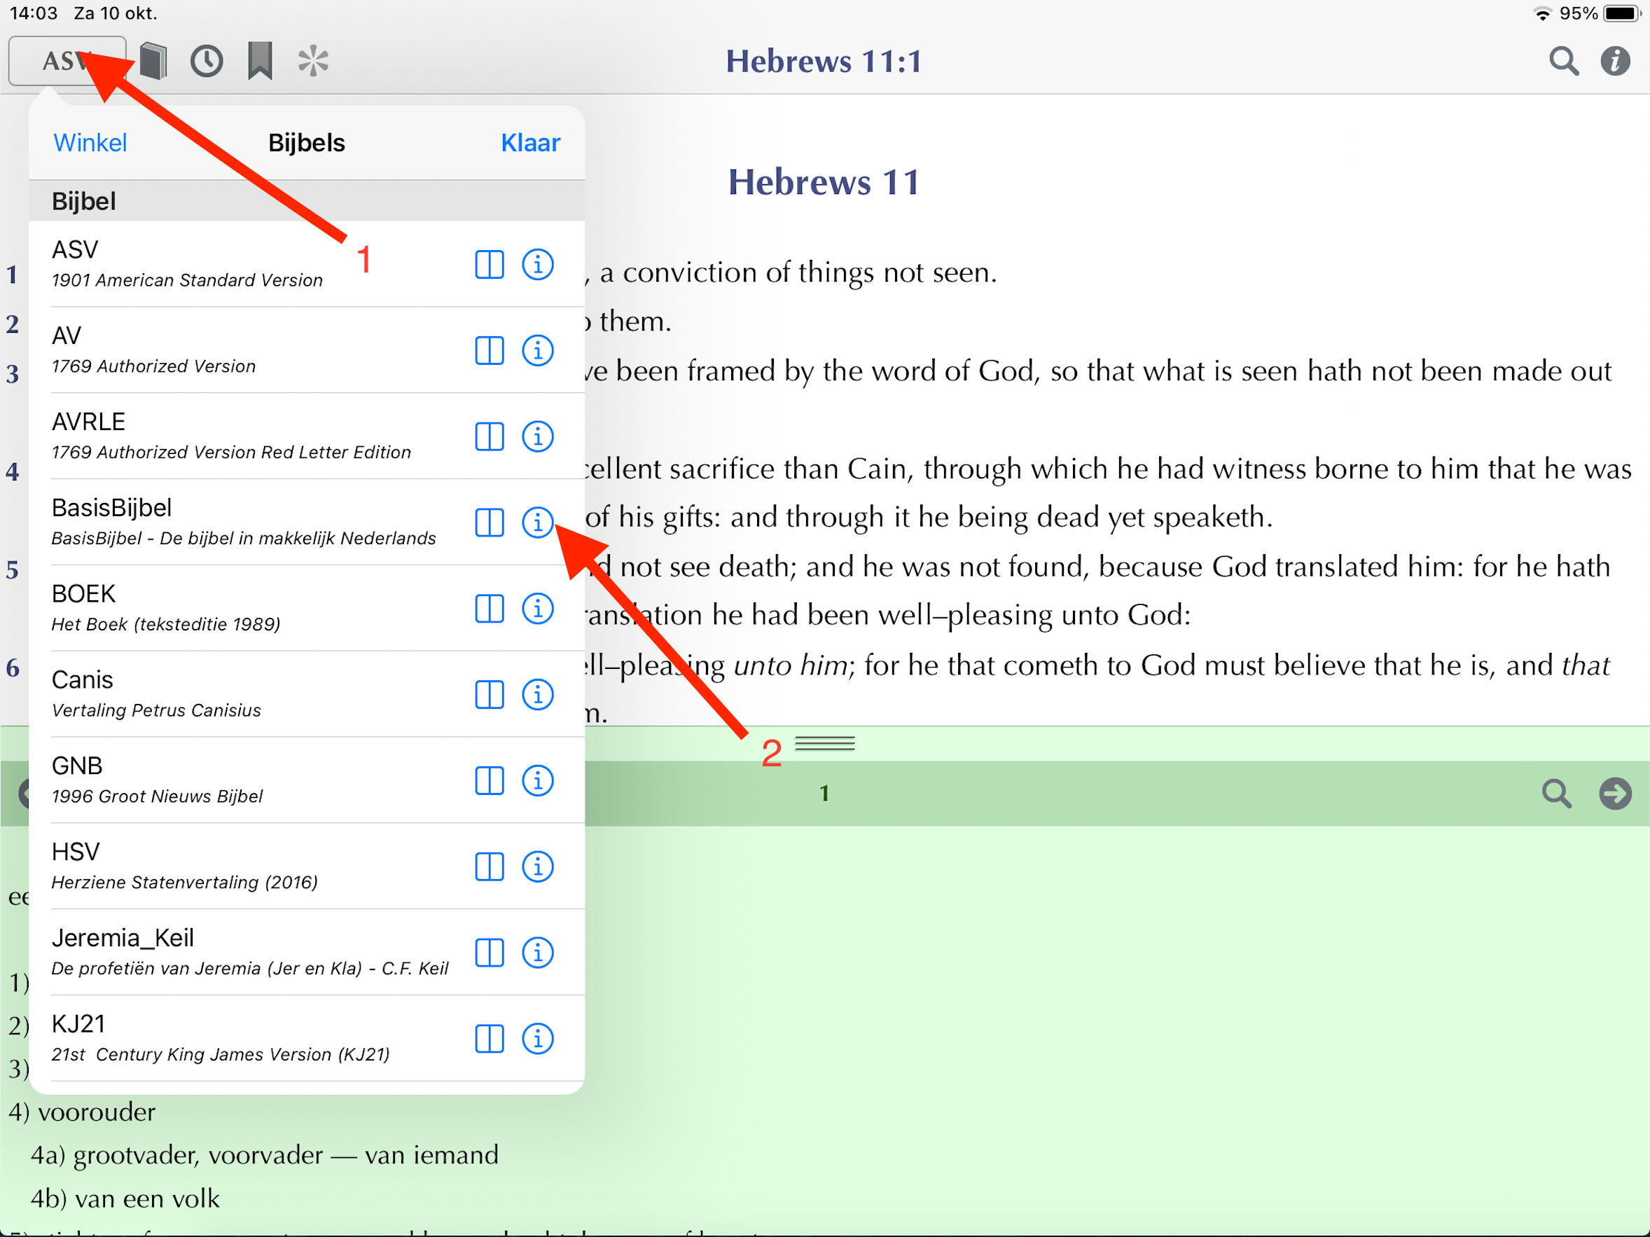Screen dimensions: 1650x1237
Task: Open the Winkel store link
Action: click(90, 142)
